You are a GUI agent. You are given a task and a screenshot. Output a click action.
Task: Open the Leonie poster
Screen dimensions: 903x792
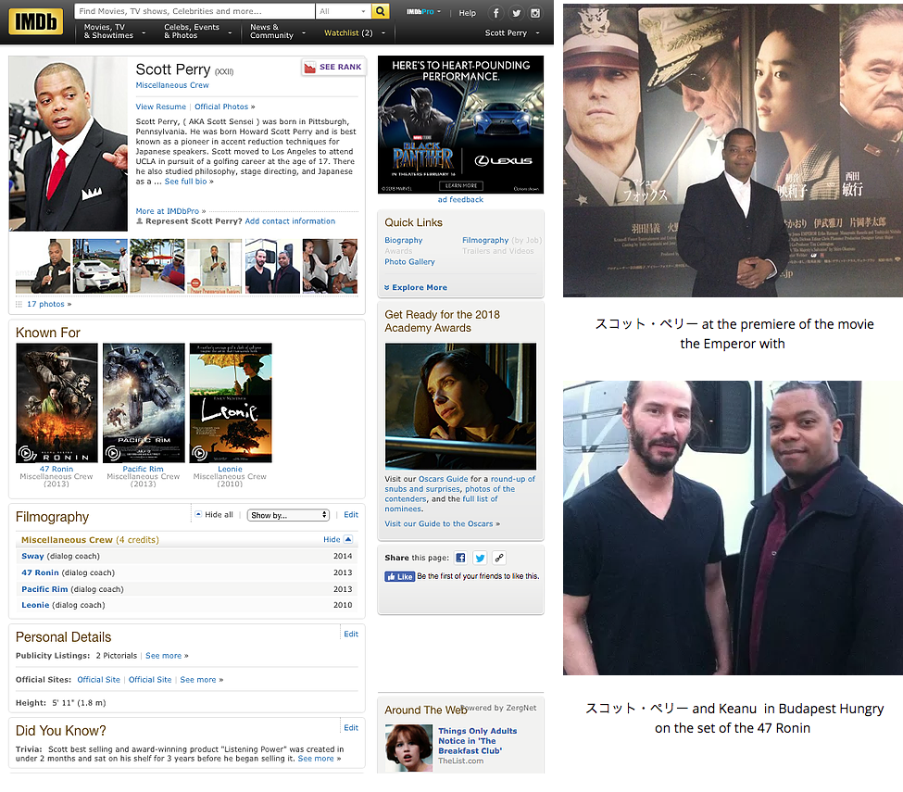(x=231, y=403)
